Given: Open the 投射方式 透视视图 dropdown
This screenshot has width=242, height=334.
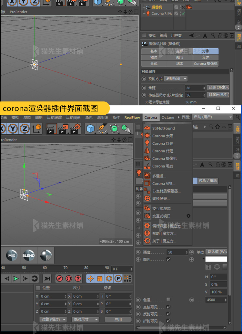Looking at the screenshot, I should tap(176, 79).
